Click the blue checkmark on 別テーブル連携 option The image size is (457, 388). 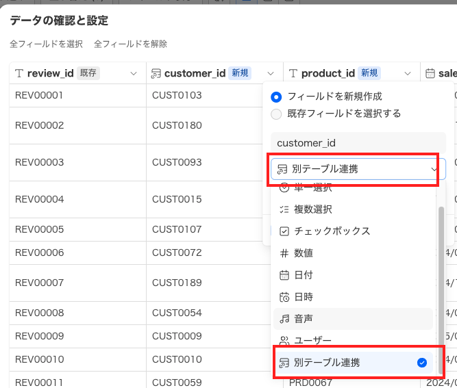pyautogui.click(x=422, y=363)
